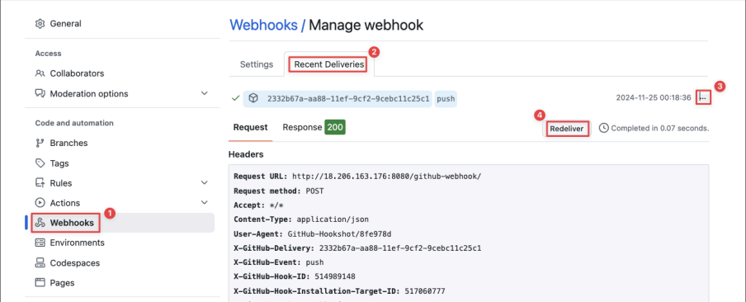Click the Webhooks hook icon
Image resolution: width=746 pixels, height=302 pixels.
[40, 223]
